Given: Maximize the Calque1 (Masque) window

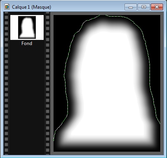Looking at the screenshot, I should coord(144,7).
